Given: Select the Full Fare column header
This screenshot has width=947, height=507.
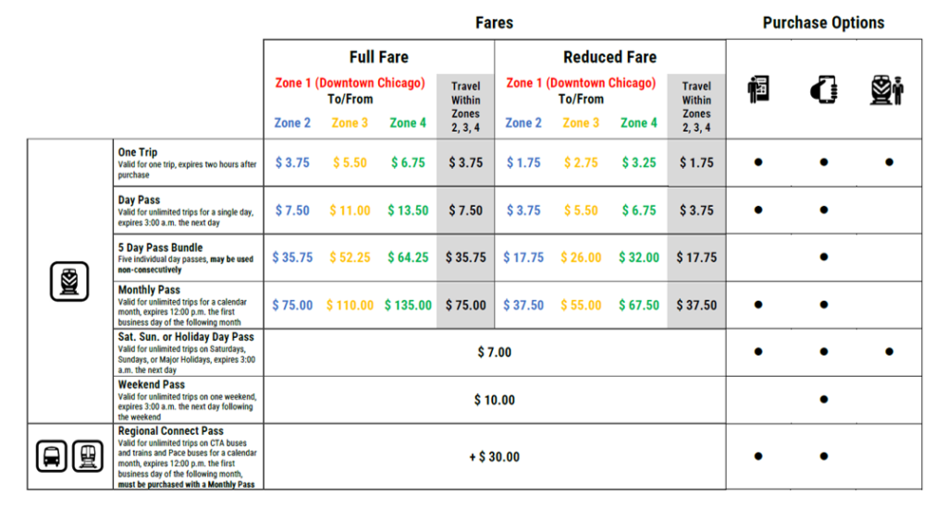Looking at the screenshot, I should [378, 56].
